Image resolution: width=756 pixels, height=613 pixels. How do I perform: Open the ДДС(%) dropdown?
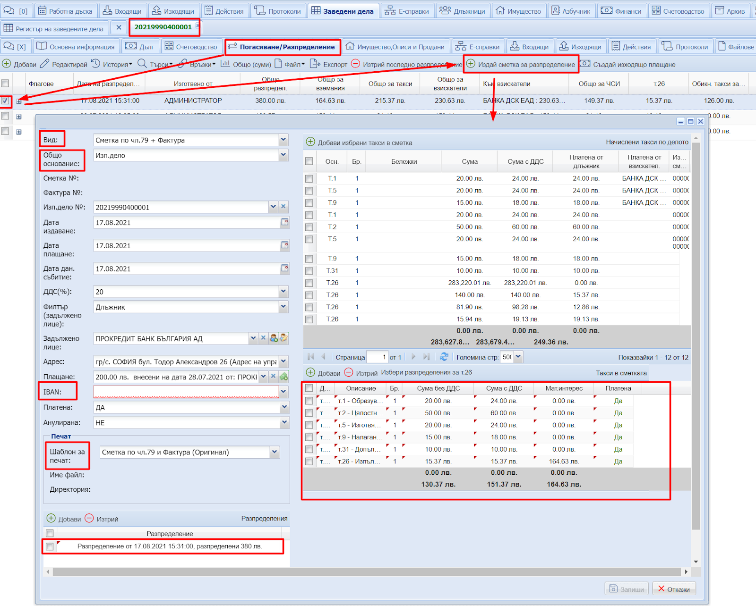coord(283,291)
